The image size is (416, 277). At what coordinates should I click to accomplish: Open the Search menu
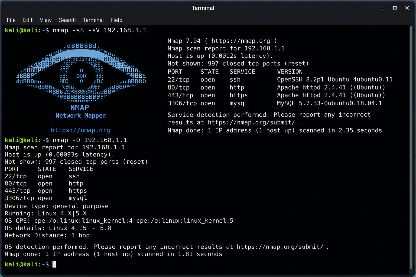(x=67, y=20)
